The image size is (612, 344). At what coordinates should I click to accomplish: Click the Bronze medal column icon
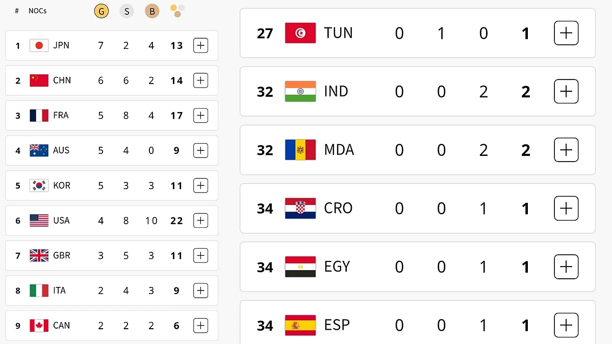click(152, 11)
